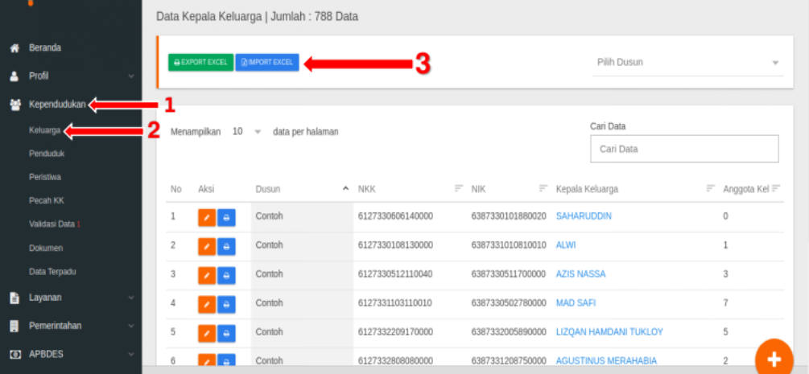The image size is (809, 374).
Task: Open the rows-per-page dropdown showing 10
Action: coord(246,132)
